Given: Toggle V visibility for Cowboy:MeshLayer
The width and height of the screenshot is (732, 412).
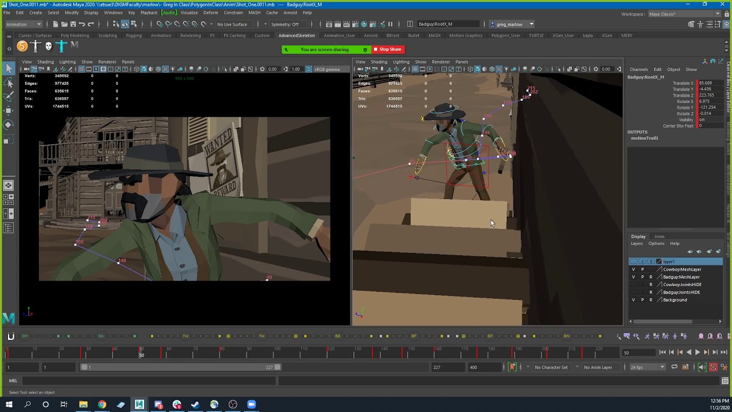Looking at the screenshot, I should click(633, 270).
